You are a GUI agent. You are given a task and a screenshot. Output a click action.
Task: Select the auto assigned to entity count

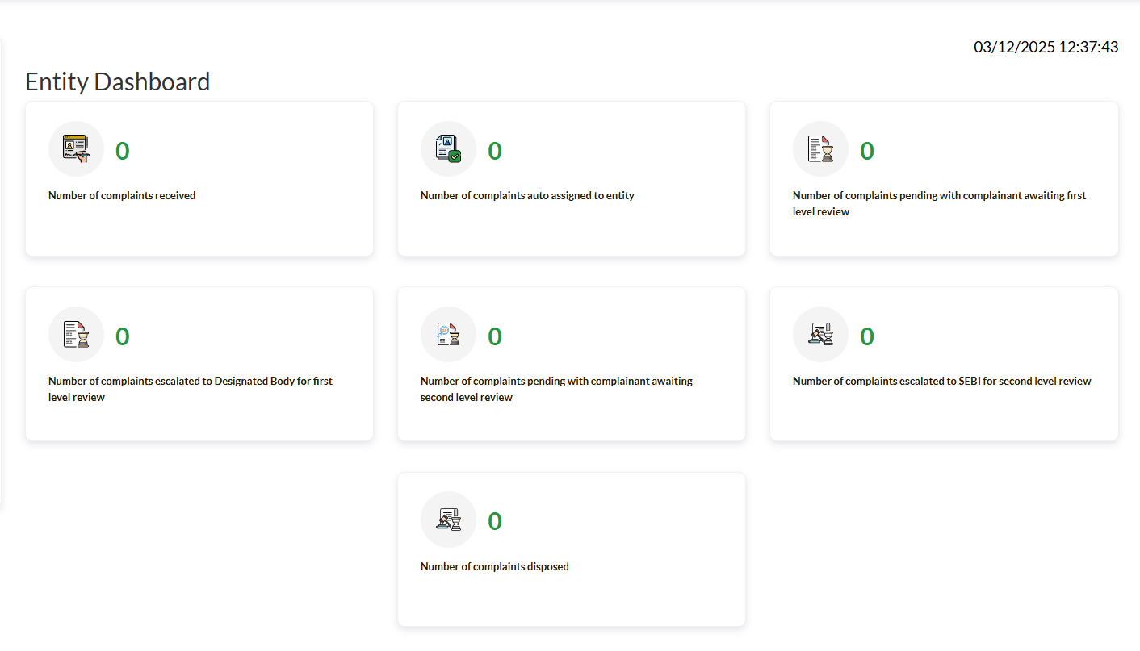(495, 151)
